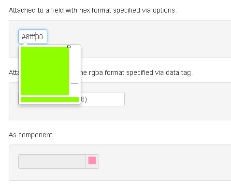231x188 pixels.
Task: Click the pink color swatch add-on
Action: point(92,161)
